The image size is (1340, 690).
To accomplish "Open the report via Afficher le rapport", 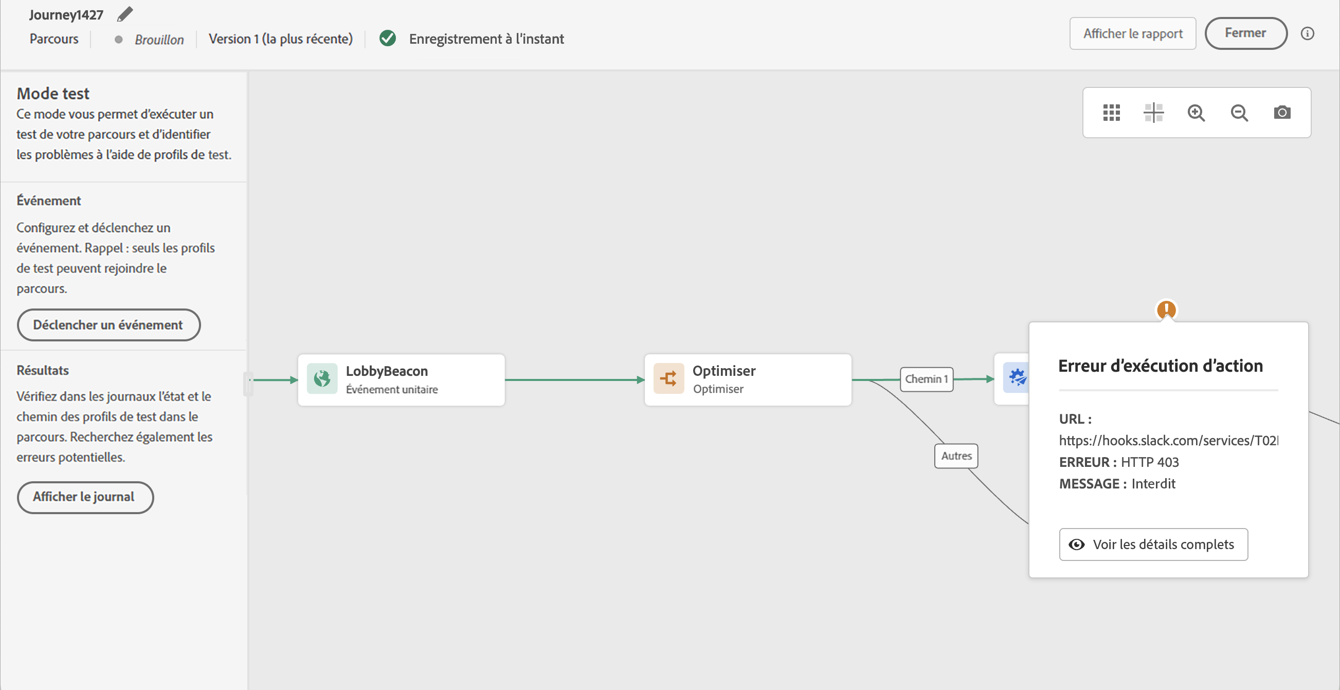I will [1132, 34].
